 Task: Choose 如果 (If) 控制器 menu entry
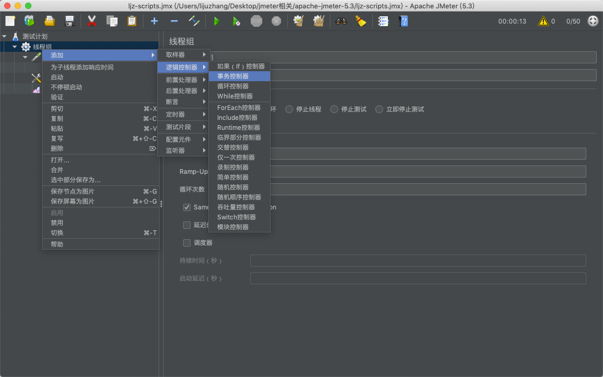240,66
